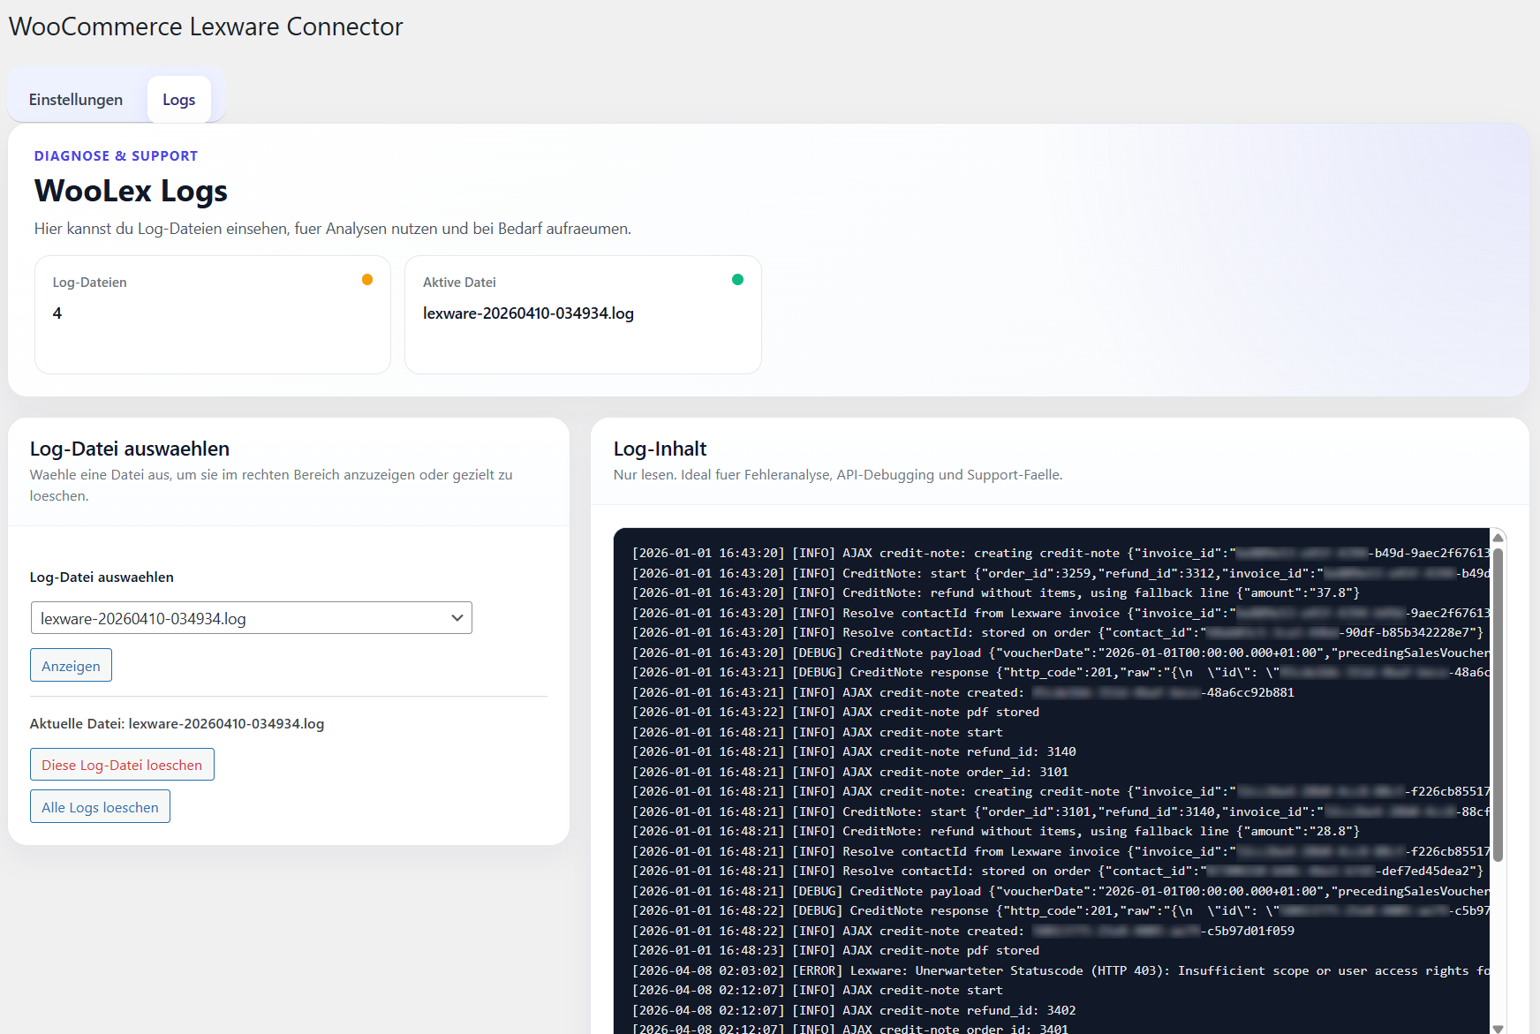1540x1034 pixels.
Task: Click log line with fallback line amount 37.8
Action: (996, 593)
